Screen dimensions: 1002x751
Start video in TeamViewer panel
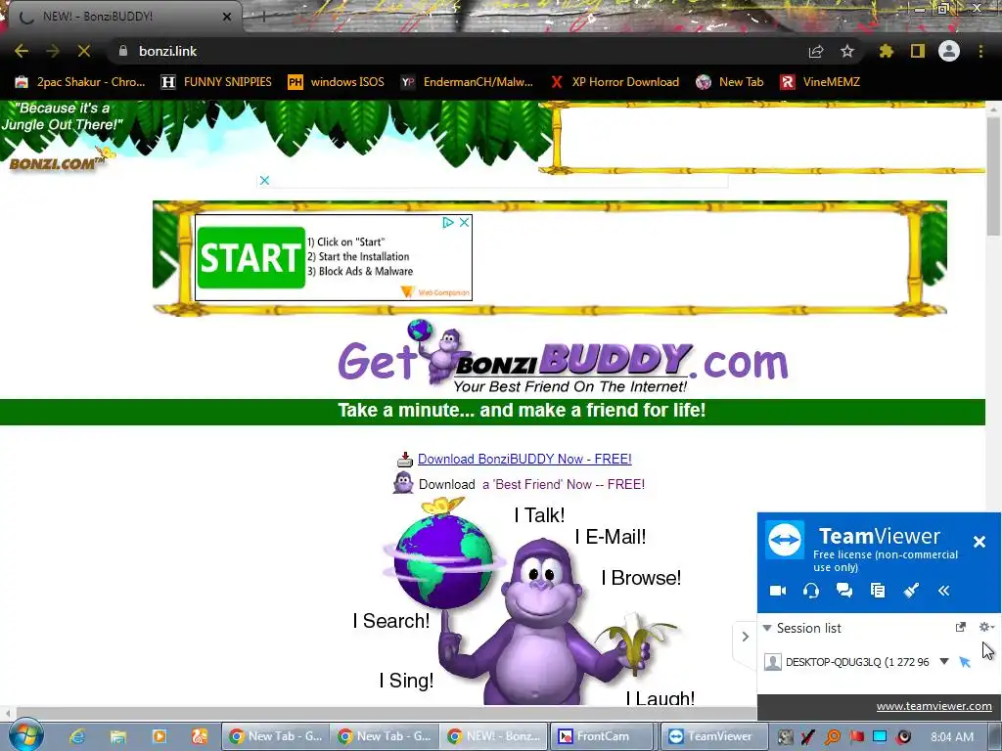(x=778, y=590)
